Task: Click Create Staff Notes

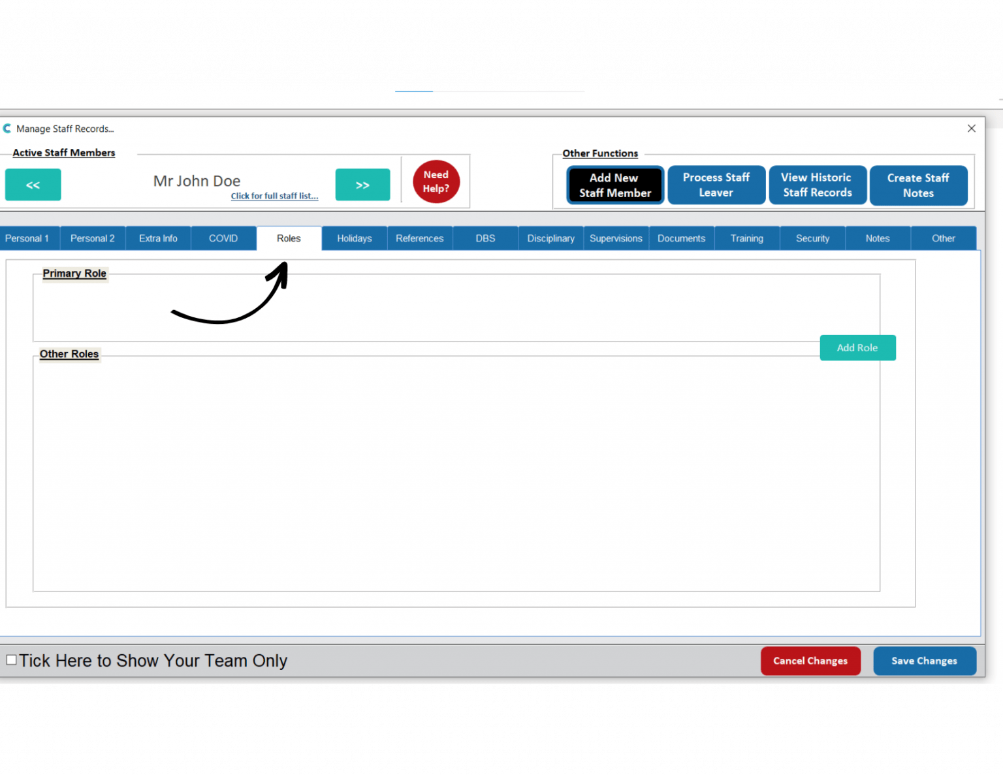Action: point(918,185)
